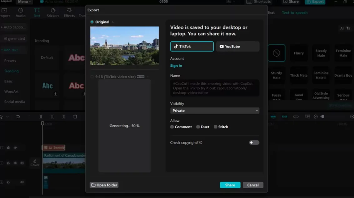Open Shortcuts in the top bar
Image resolution: width=354 pixels, height=198 pixels.
click(x=259, y=2)
